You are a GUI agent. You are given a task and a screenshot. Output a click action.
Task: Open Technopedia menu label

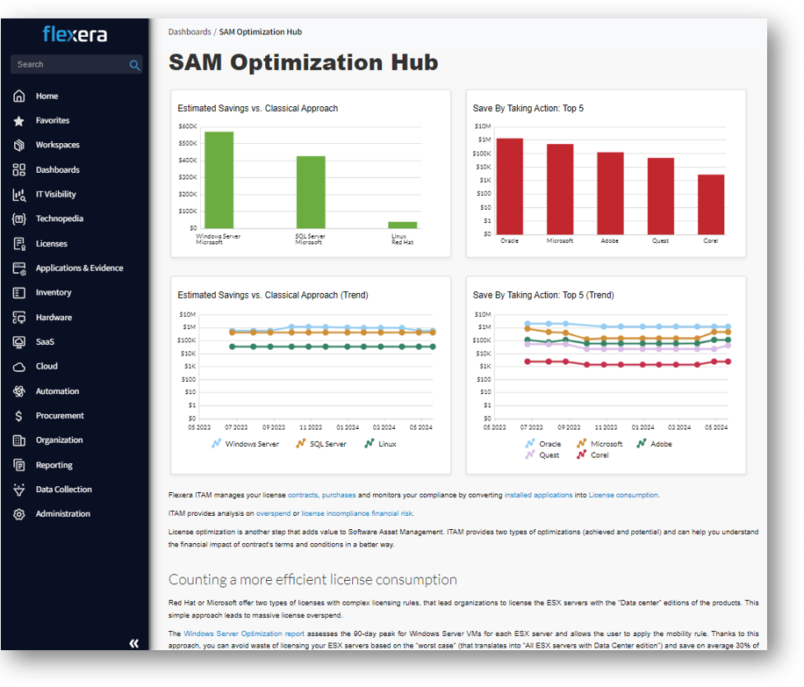(x=60, y=219)
